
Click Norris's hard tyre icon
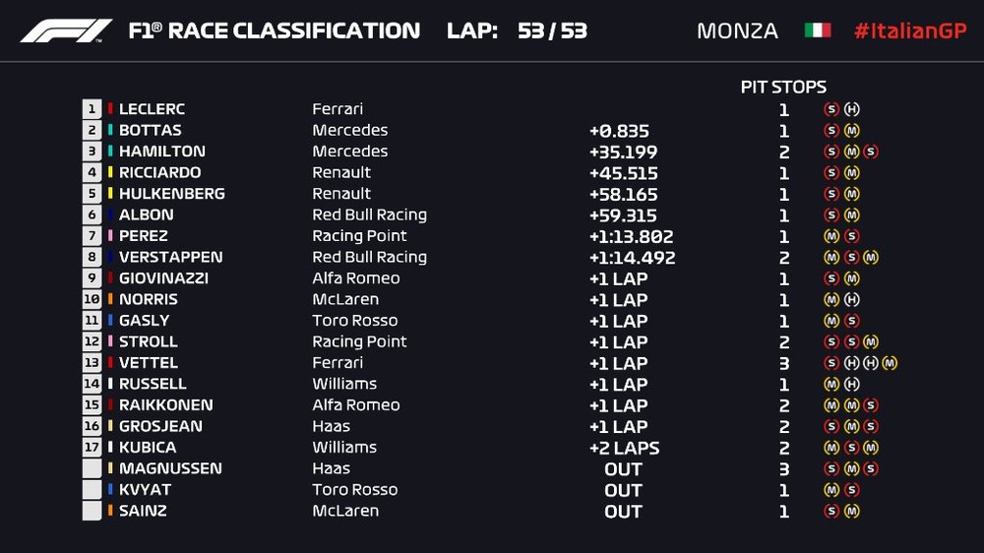click(x=852, y=299)
